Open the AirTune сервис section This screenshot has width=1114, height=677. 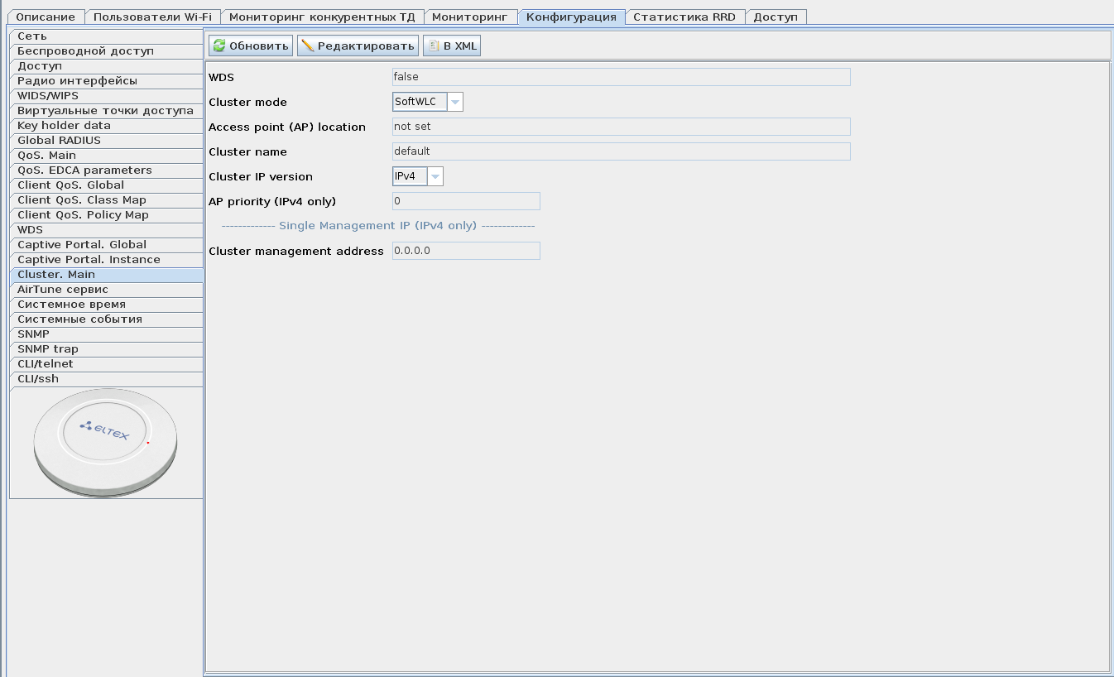(x=106, y=290)
